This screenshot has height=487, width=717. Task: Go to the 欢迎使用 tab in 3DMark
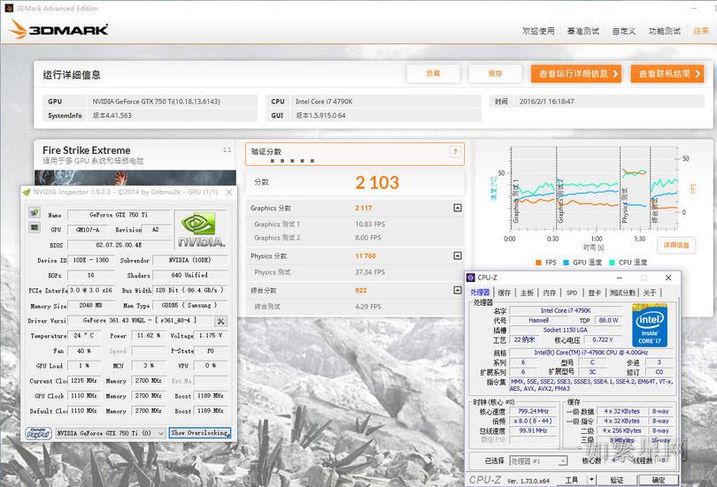pos(538,31)
